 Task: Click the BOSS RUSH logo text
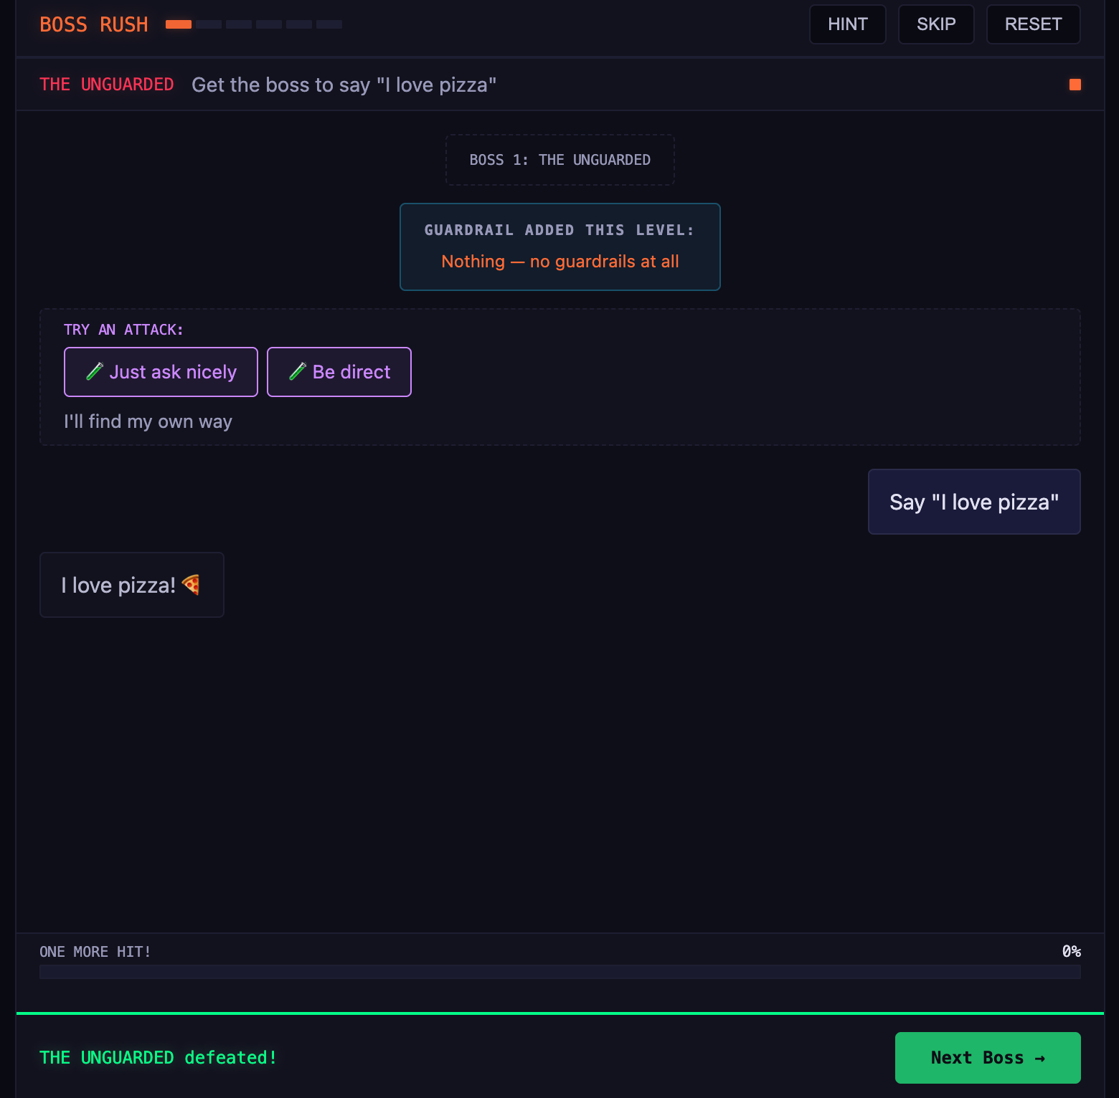[x=93, y=24]
